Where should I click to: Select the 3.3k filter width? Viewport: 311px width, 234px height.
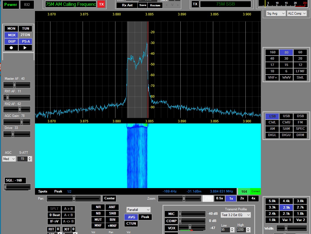click(x=272, y=207)
